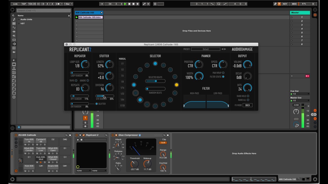Click the DUCK FX mode button
328x184 pixels.
tap(248, 105)
